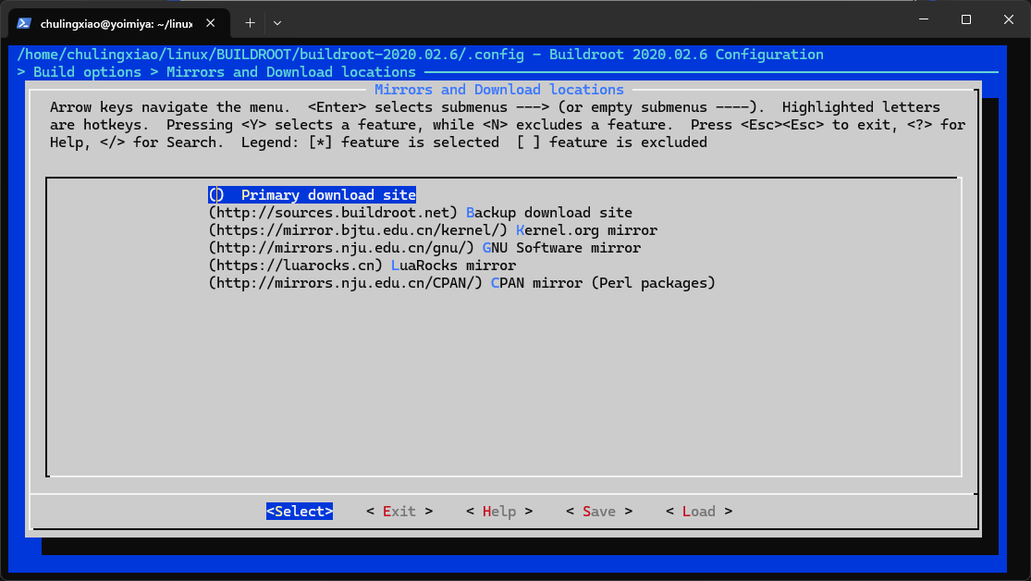Click the < Load > button
The height and width of the screenshot is (581, 1031).
699,512
